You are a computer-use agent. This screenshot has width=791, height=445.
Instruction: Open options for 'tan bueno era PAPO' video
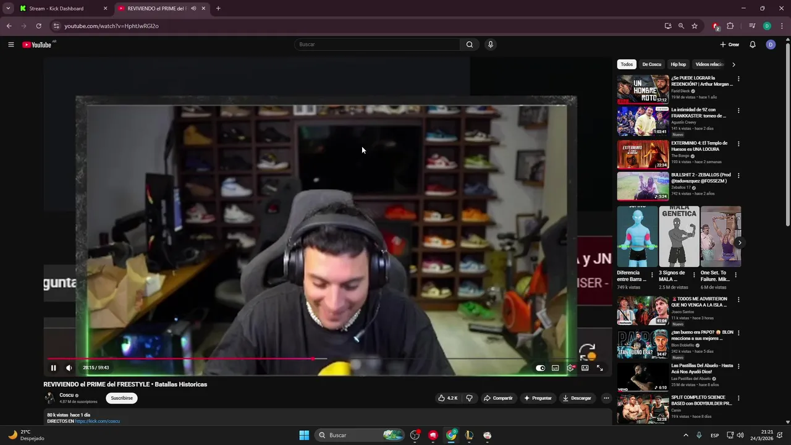(x=738, y=333)
